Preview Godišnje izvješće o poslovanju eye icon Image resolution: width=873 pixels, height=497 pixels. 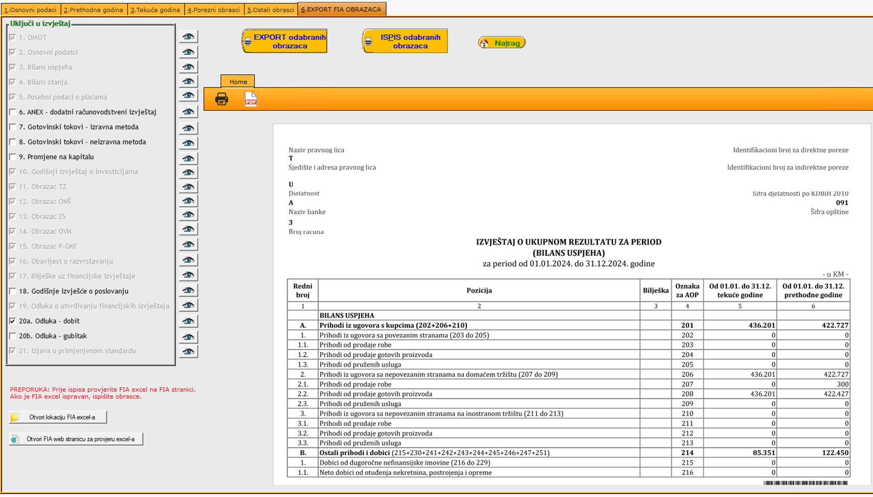coord(188,290)
